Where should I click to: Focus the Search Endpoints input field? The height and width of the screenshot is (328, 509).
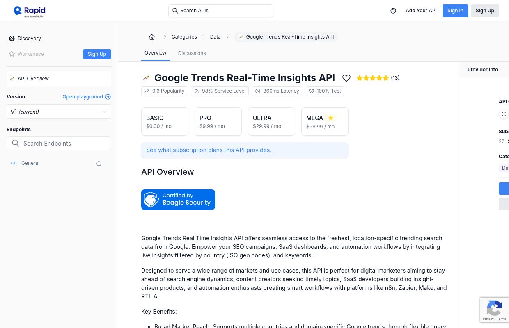click(59, 143)
